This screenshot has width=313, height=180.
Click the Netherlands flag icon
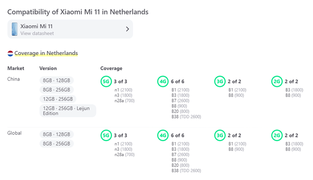pos(10,53)
